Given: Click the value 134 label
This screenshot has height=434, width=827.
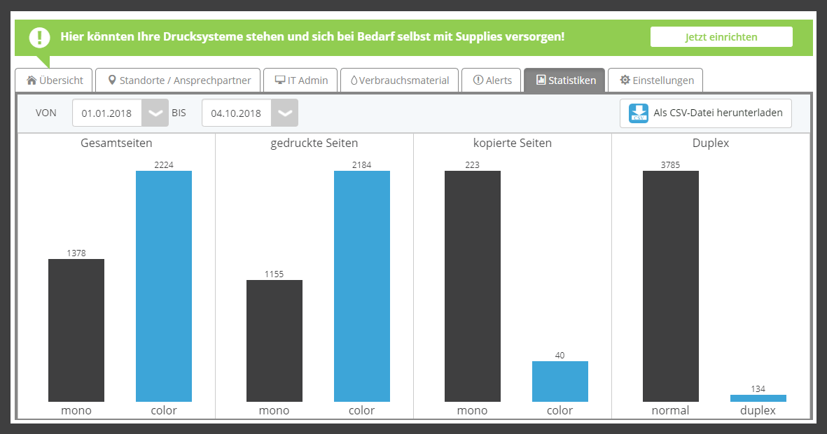Looking at the screenshot, I should pyautogui.click(x=758, y=388).
